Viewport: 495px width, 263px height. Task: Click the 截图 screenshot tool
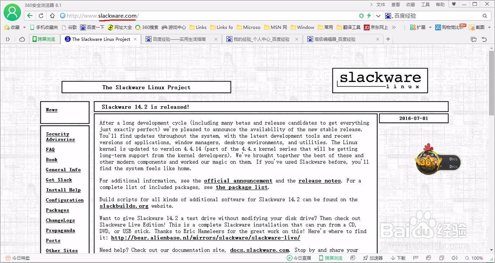[476, 27]
